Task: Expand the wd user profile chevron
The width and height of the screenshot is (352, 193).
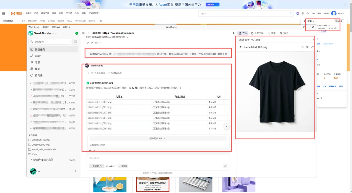Action: (x=76, y=171)
